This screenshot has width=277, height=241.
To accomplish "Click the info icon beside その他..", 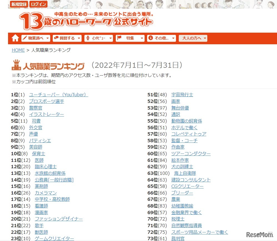I will point(150,38).
